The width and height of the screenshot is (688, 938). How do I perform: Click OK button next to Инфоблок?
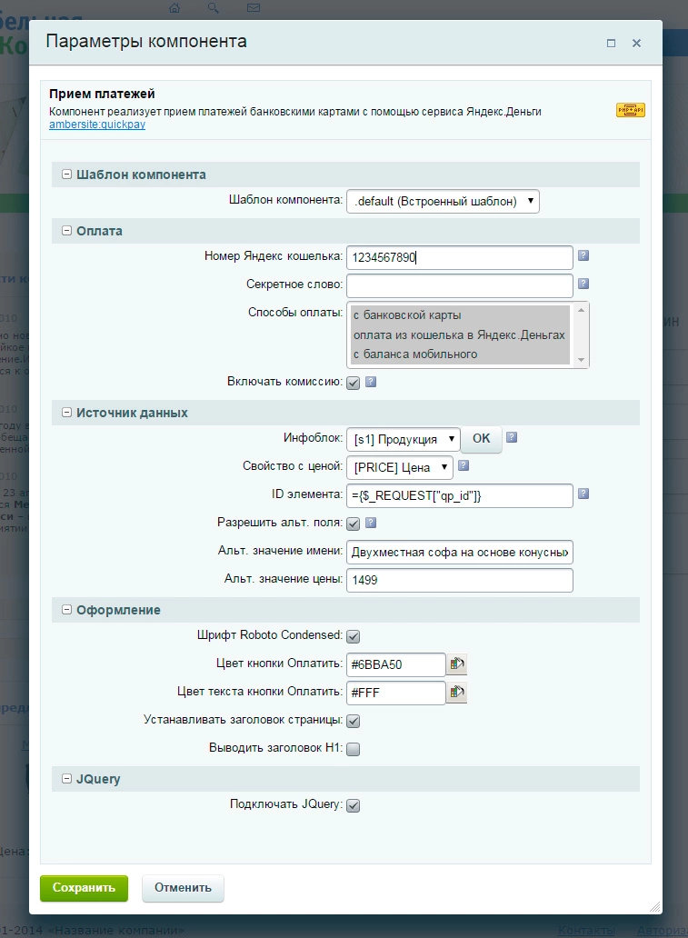[x=481, y=438]
